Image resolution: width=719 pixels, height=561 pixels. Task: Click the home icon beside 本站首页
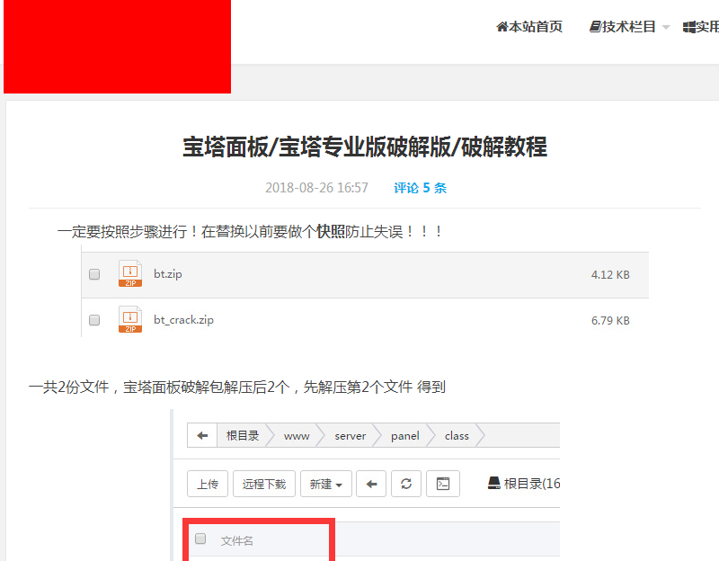pos(502,27)
